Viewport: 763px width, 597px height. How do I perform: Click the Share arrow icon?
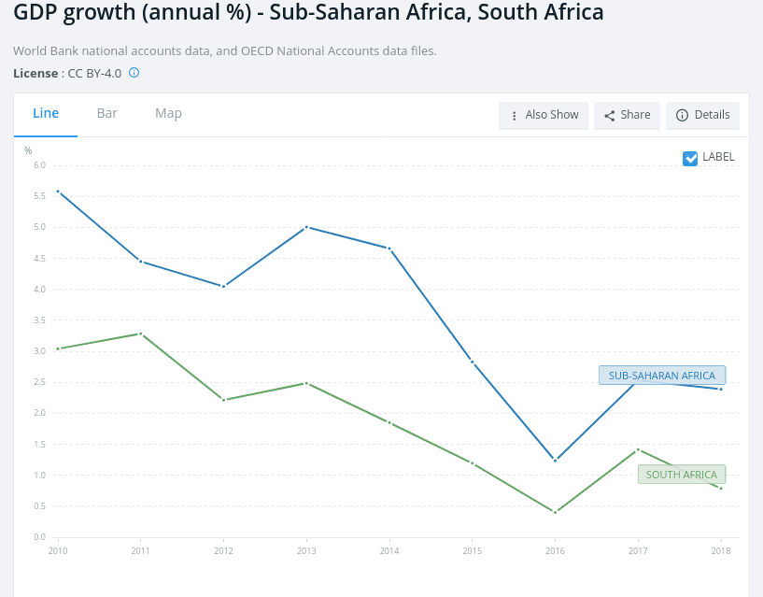[610, 116]
